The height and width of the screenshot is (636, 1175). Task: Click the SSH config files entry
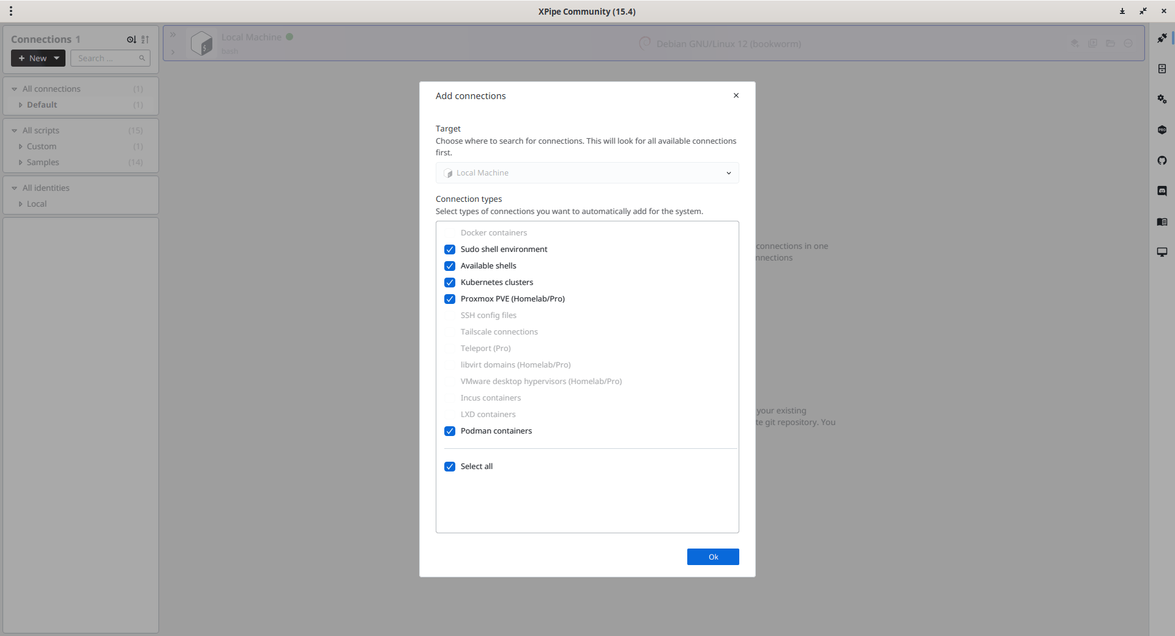point(488,316)
